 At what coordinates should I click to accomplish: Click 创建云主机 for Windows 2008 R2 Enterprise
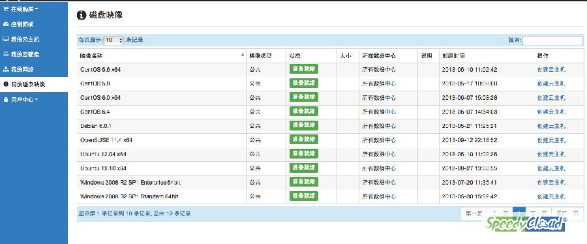coord(551,182)
